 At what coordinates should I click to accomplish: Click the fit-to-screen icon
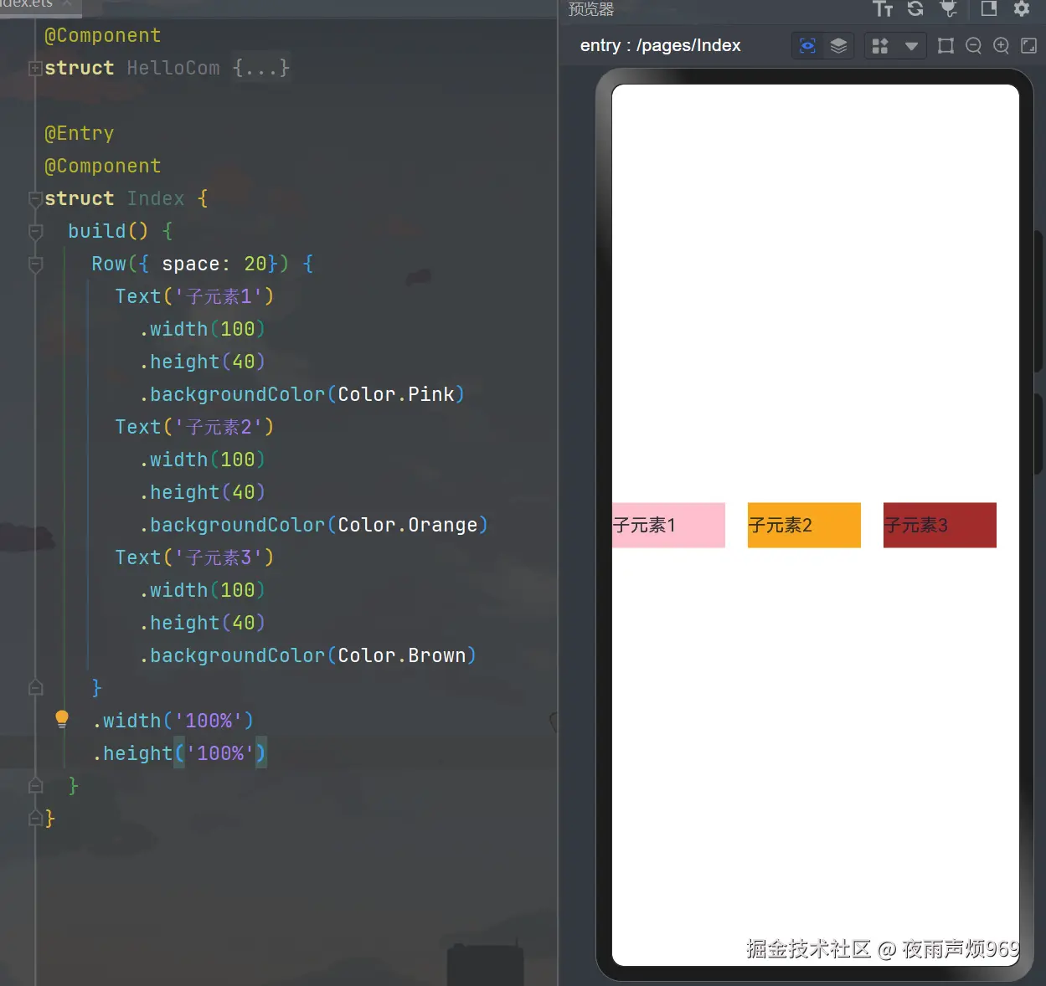click(x=1029, y=46)
